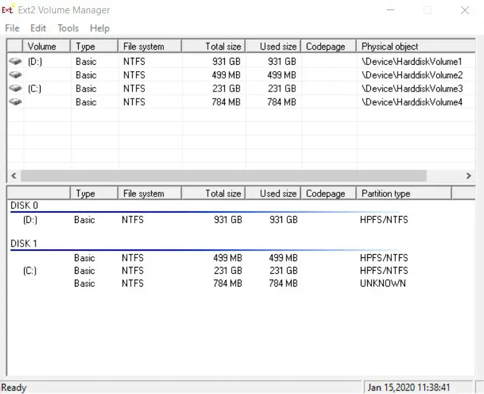
Task: Click the lower pane File system header
Action: (150, 193)
